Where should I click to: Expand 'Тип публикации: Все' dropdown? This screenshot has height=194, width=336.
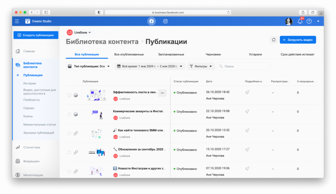tap(89, 66)
